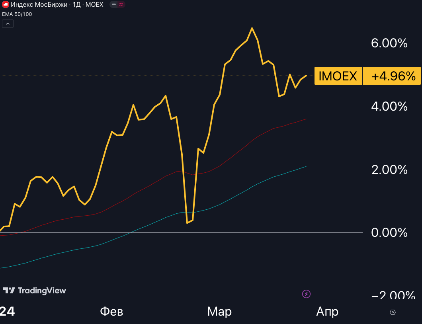Click the 2.00% price scale label
The width and height of the screenshot is (422, 324).
point(389,170)
